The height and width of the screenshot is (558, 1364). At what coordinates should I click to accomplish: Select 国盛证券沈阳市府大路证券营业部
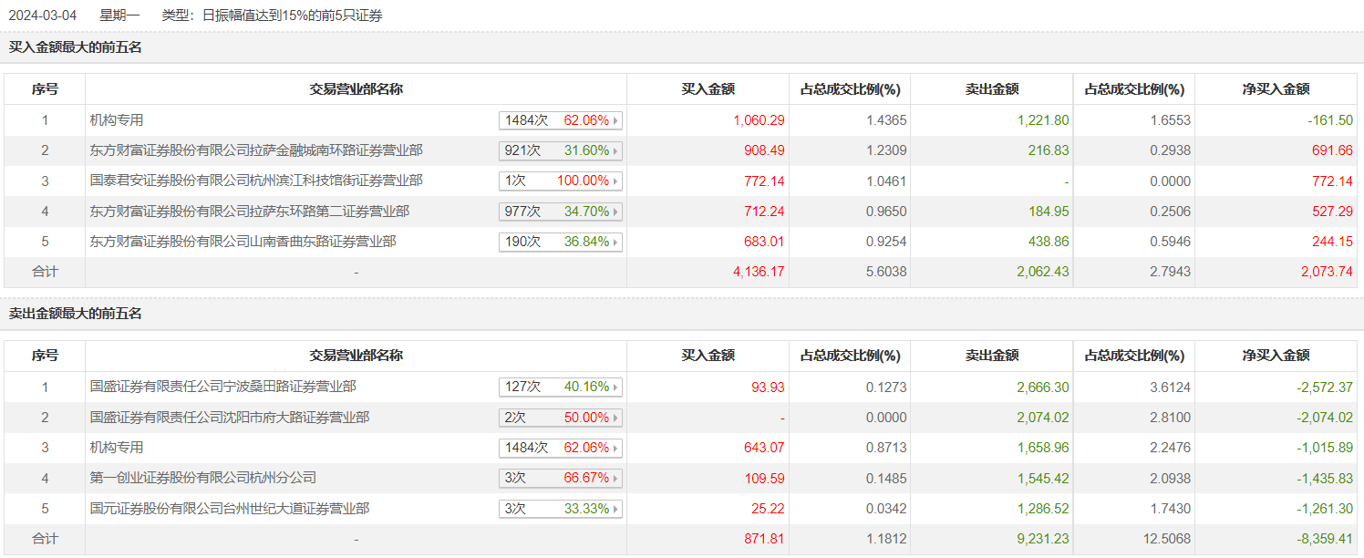[230, 418]
